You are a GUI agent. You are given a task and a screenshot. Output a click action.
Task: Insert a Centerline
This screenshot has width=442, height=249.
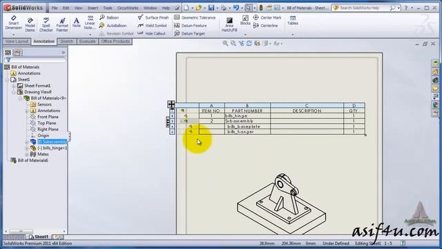pos(265,26)
